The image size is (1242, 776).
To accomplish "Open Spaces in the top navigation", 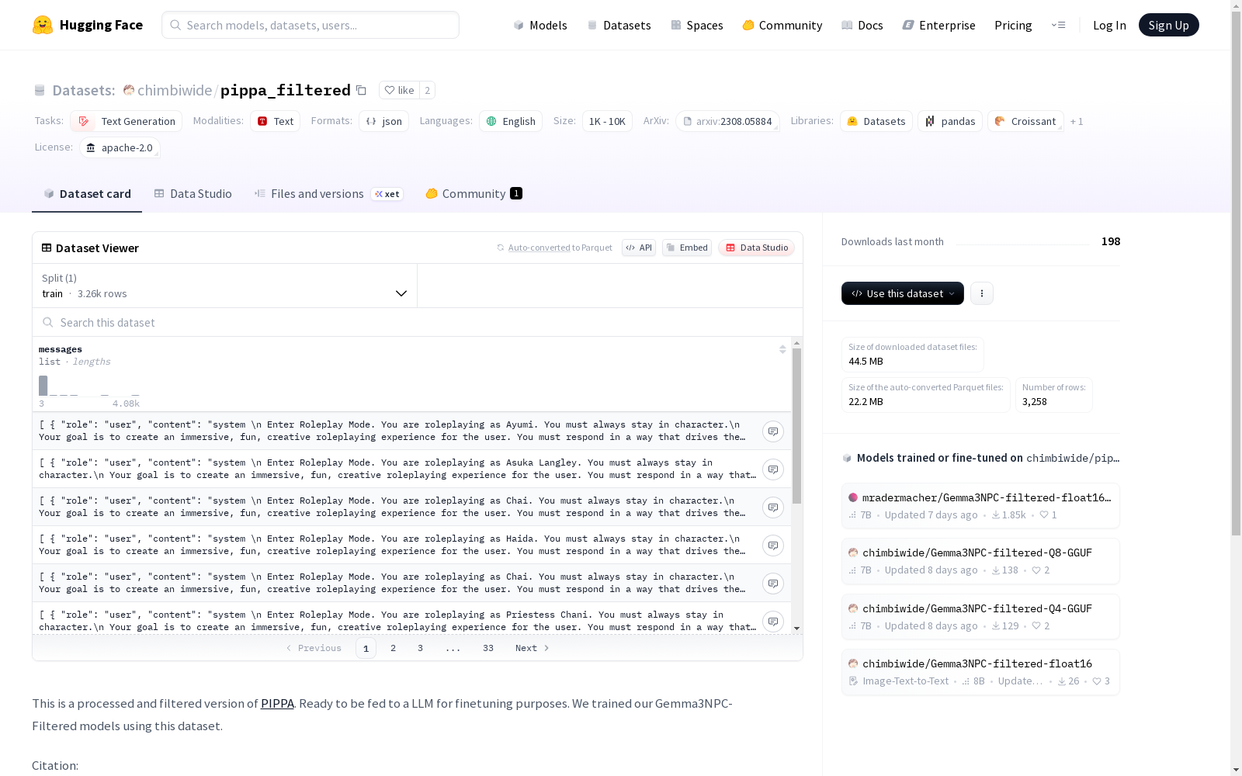I will tap(696, 25).
